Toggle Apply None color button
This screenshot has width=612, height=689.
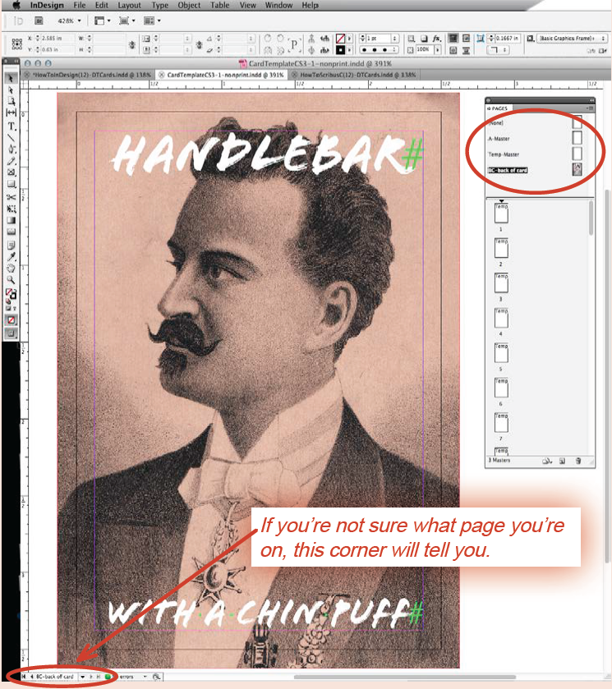[x=12, y=319]
